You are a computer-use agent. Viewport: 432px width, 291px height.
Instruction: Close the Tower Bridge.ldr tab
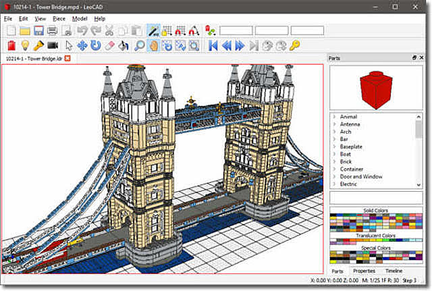[x=67, y=58]
